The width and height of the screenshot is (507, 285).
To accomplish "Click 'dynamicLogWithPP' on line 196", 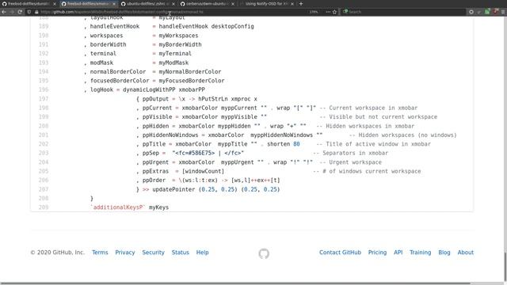I will (149, 89).
